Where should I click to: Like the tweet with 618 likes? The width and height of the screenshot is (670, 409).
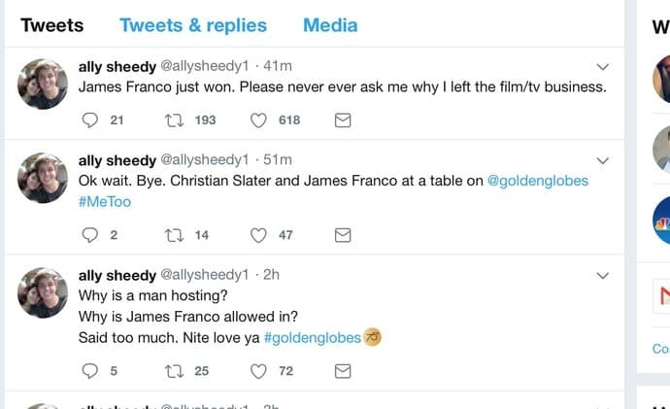pyautogui.click(x=258, y=120)
